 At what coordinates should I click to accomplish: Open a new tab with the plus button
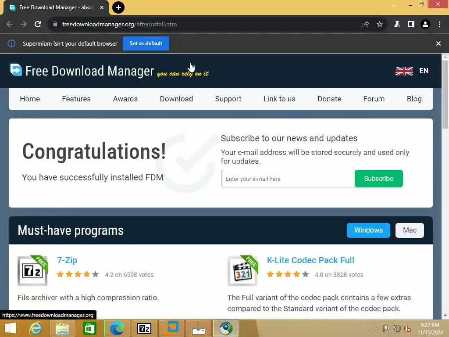[x=118, y=7]
